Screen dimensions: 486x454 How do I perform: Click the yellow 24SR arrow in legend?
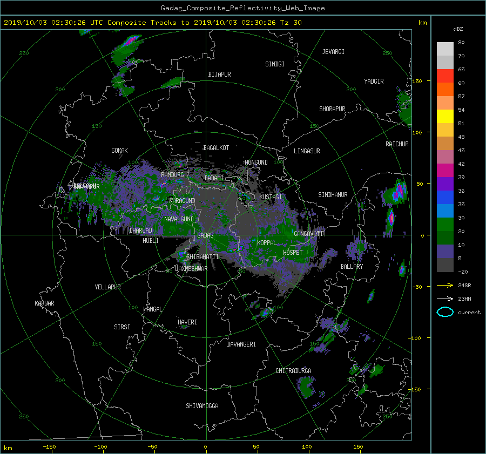[x=445, y=285]
